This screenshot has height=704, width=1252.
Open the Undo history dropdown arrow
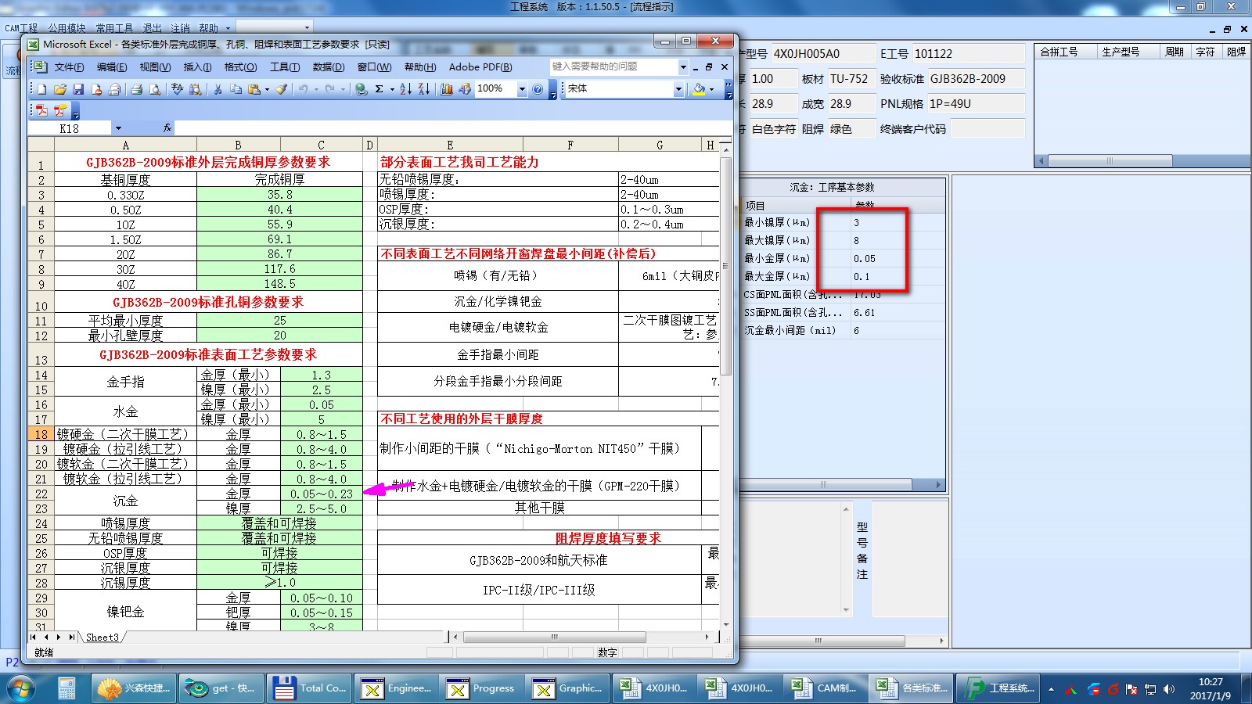pos(316,90)
